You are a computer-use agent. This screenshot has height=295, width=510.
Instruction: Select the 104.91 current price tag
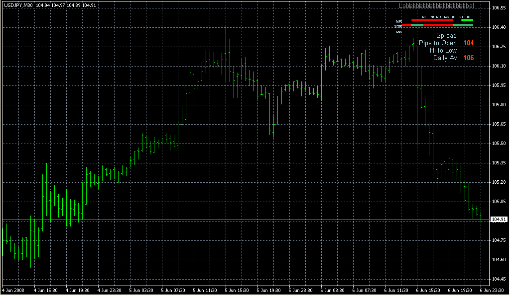tap(499, 220)
